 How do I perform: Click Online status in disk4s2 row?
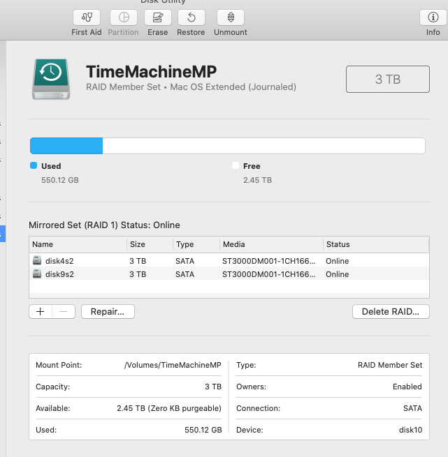(338, 261)
